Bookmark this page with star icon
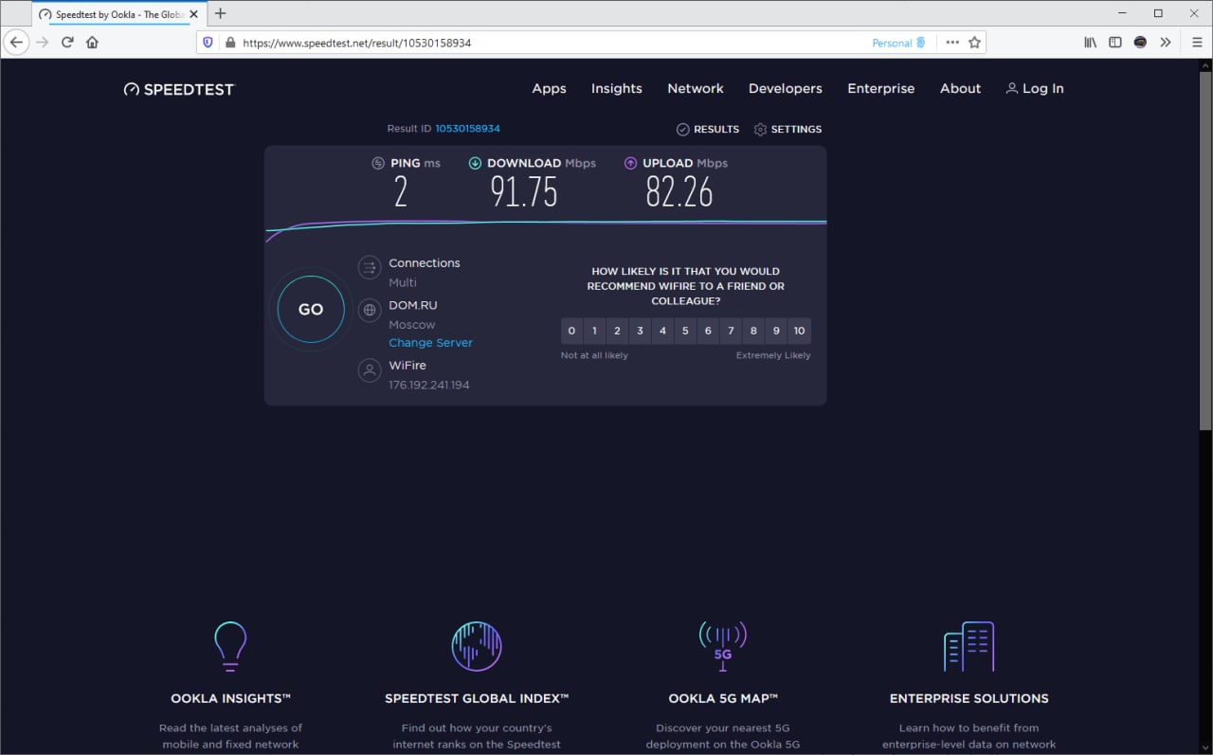This screenshot has height=755, width=1213. coord(974,43)
